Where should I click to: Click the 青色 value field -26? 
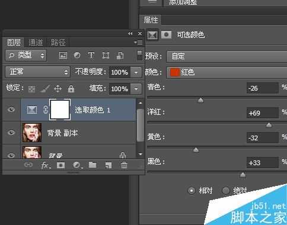(x=263, y=88)
